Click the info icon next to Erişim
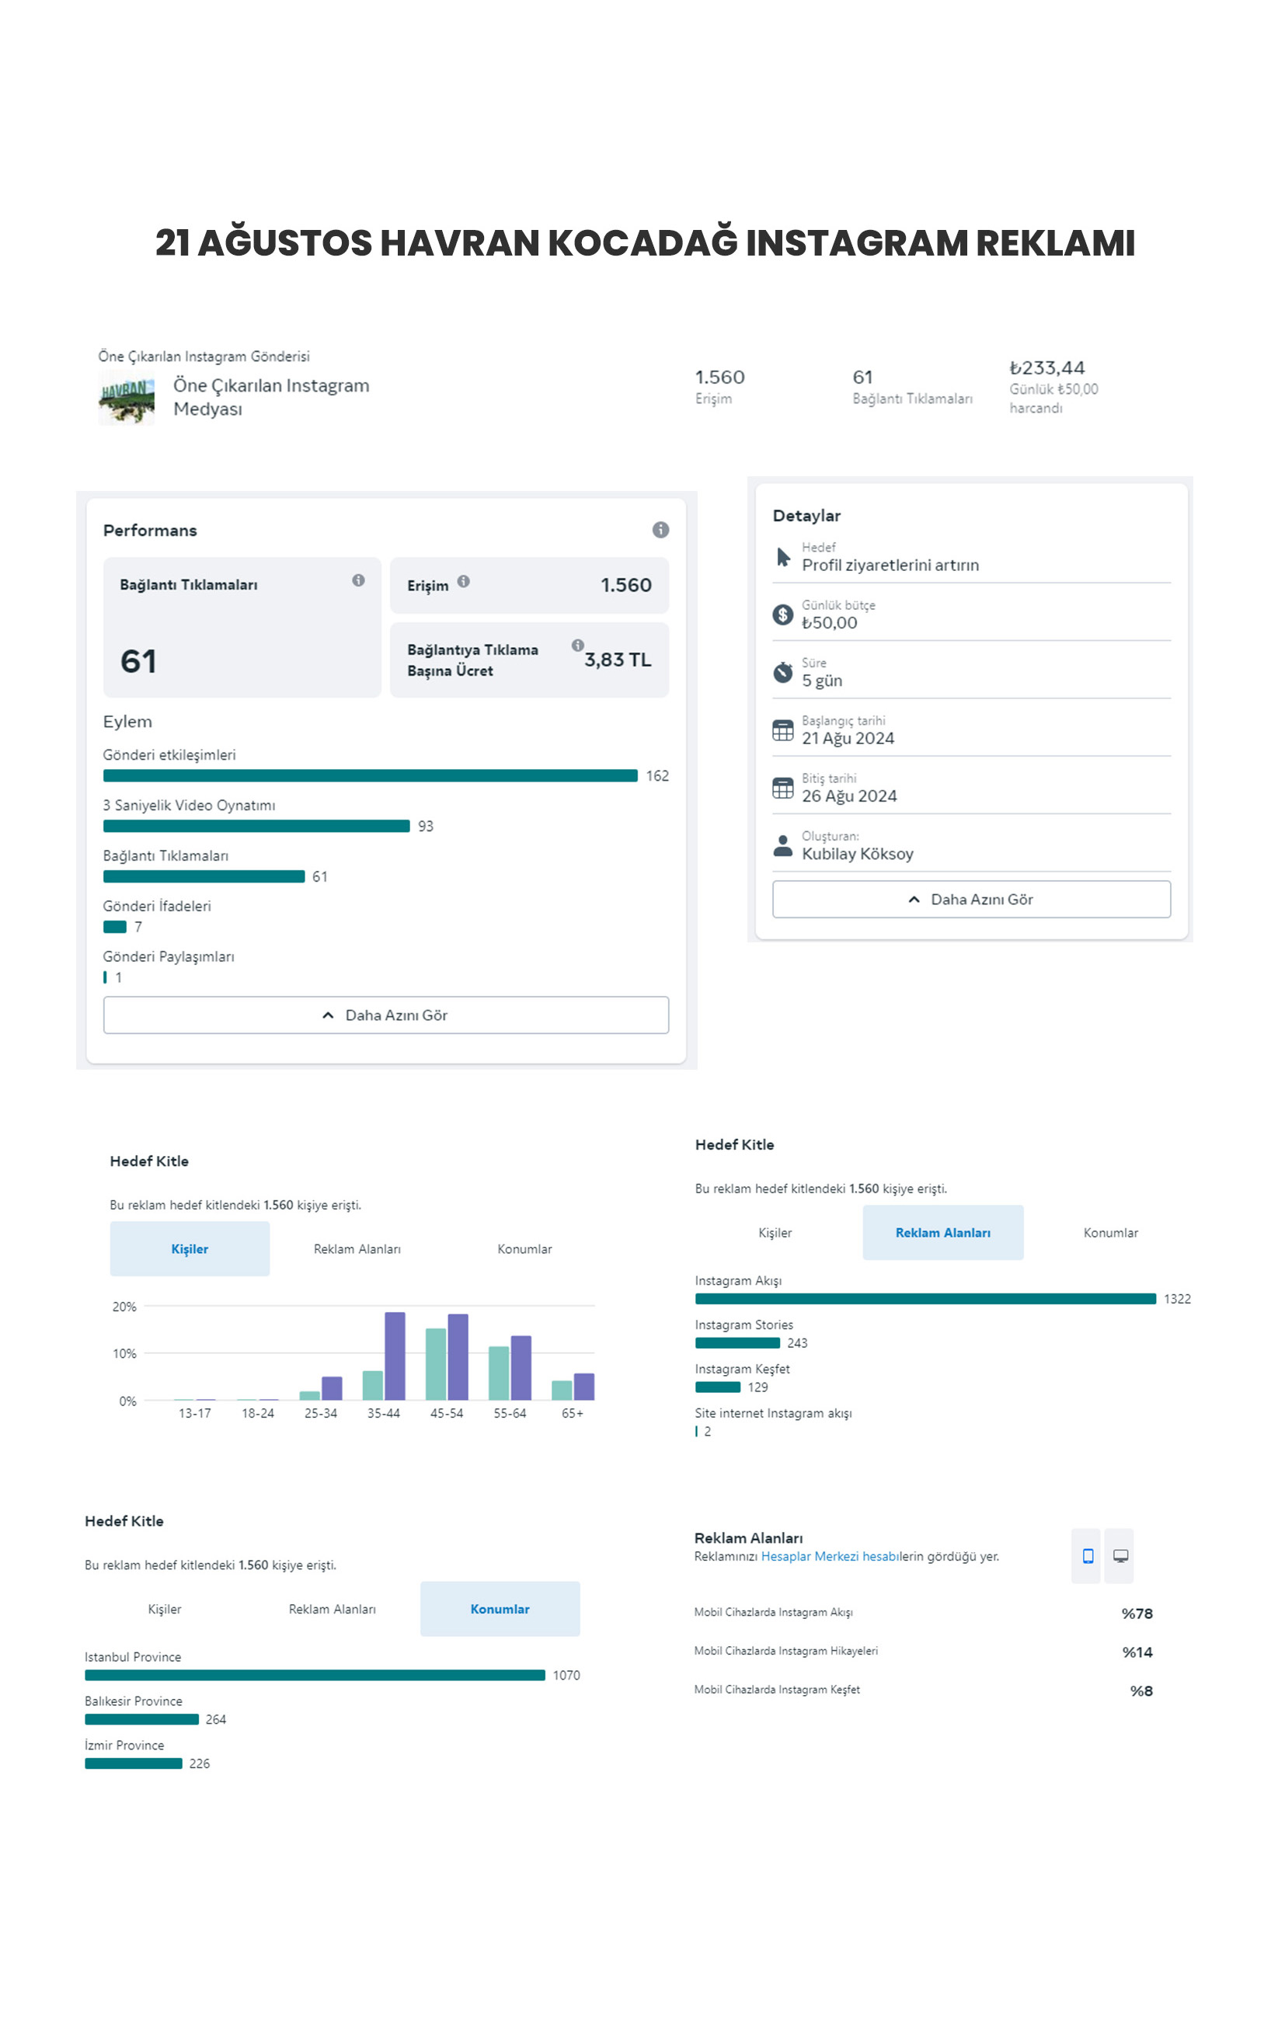 pyautogui.click(x=463, y=581)
